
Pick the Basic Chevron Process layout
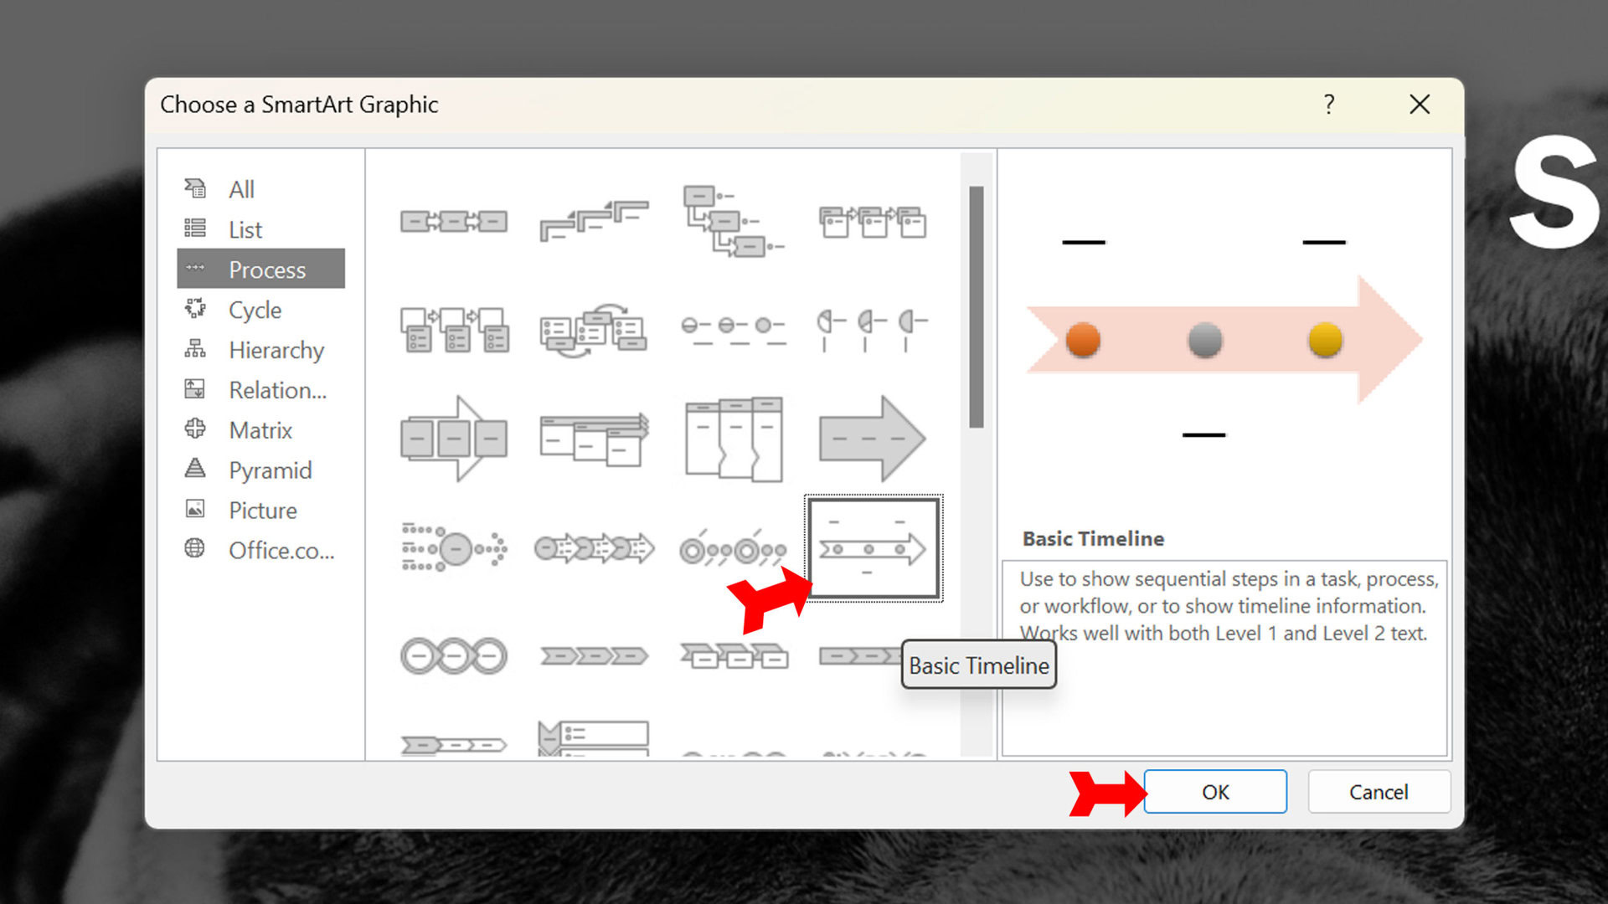[x=593, y=655]
